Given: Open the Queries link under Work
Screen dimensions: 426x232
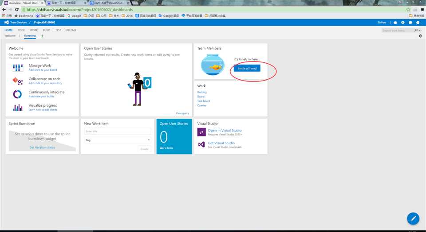Looking at the screenshot, I should click(x=202, y=105).
